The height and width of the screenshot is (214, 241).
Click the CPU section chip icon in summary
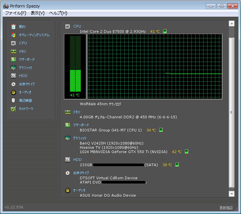68,27
